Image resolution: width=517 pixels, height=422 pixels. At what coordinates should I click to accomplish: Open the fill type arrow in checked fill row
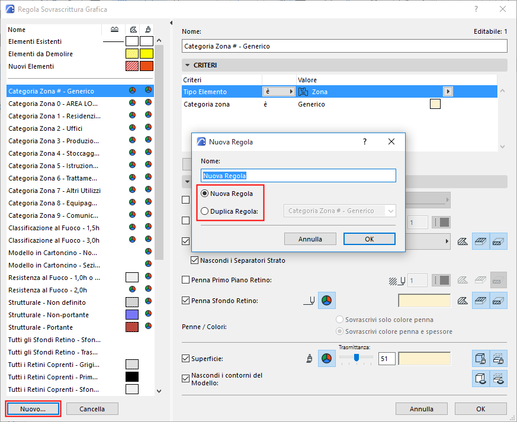447,241
